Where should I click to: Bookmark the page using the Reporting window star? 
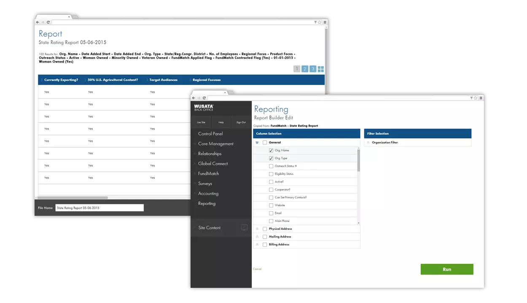[x=476, y=98]
